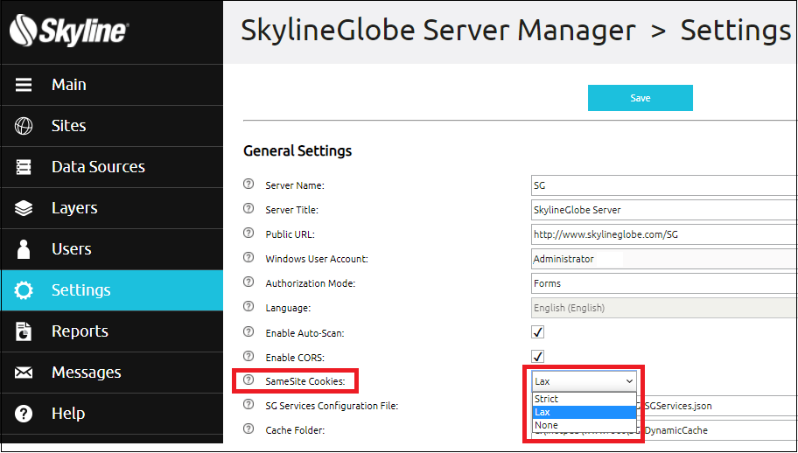Image resolution: width=798 pixels, height=453 pixels.
Task: Open the Messages section
Action: (112, 373)
